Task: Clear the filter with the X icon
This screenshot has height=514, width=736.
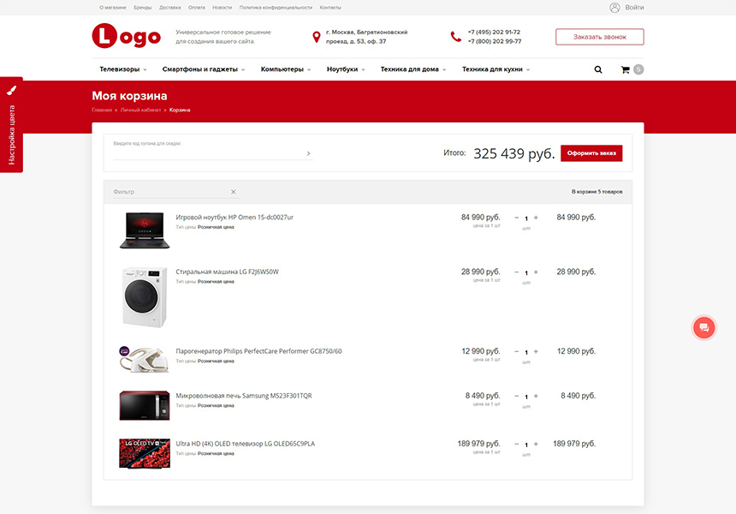Action: point(233,192)
